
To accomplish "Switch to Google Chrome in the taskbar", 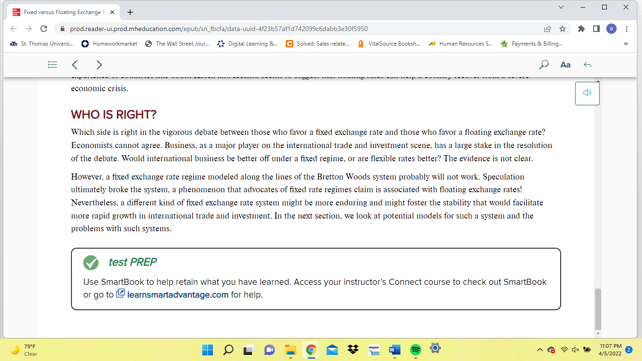I will tap(311, 350).
